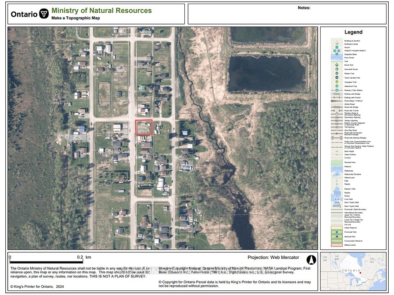Screen dimensions: 394x295
Task: Select the blue Hospital Heliport legend symbol
Action: (339, 51)
